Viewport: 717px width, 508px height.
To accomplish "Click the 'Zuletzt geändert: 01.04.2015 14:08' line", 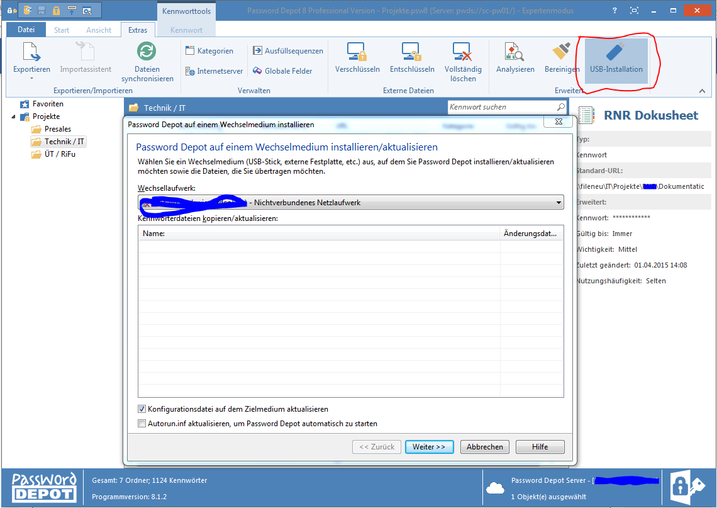I will coord(632,265).
